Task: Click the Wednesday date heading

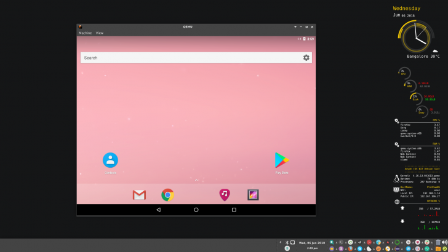Action: 407,8
